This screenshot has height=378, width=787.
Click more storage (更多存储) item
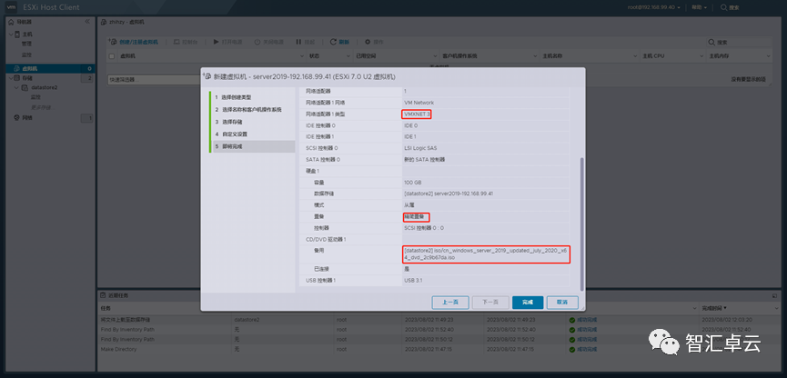[41, 107]
